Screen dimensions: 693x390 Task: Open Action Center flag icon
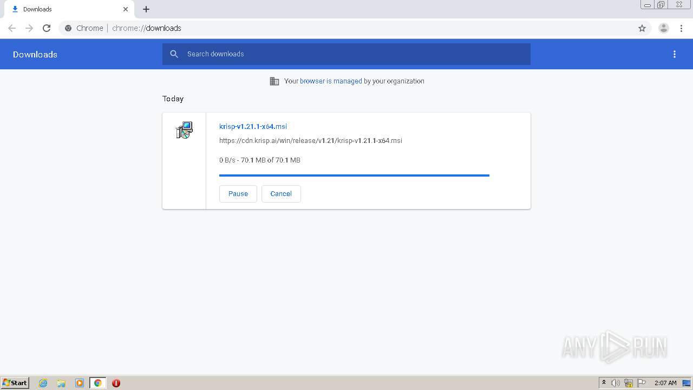[642, 383]
